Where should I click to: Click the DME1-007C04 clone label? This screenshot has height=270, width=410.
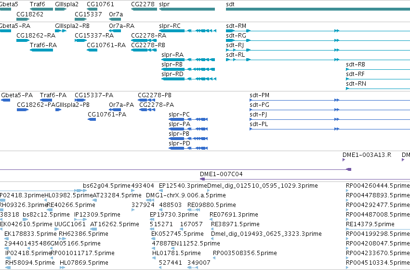(x=221, y=174)
